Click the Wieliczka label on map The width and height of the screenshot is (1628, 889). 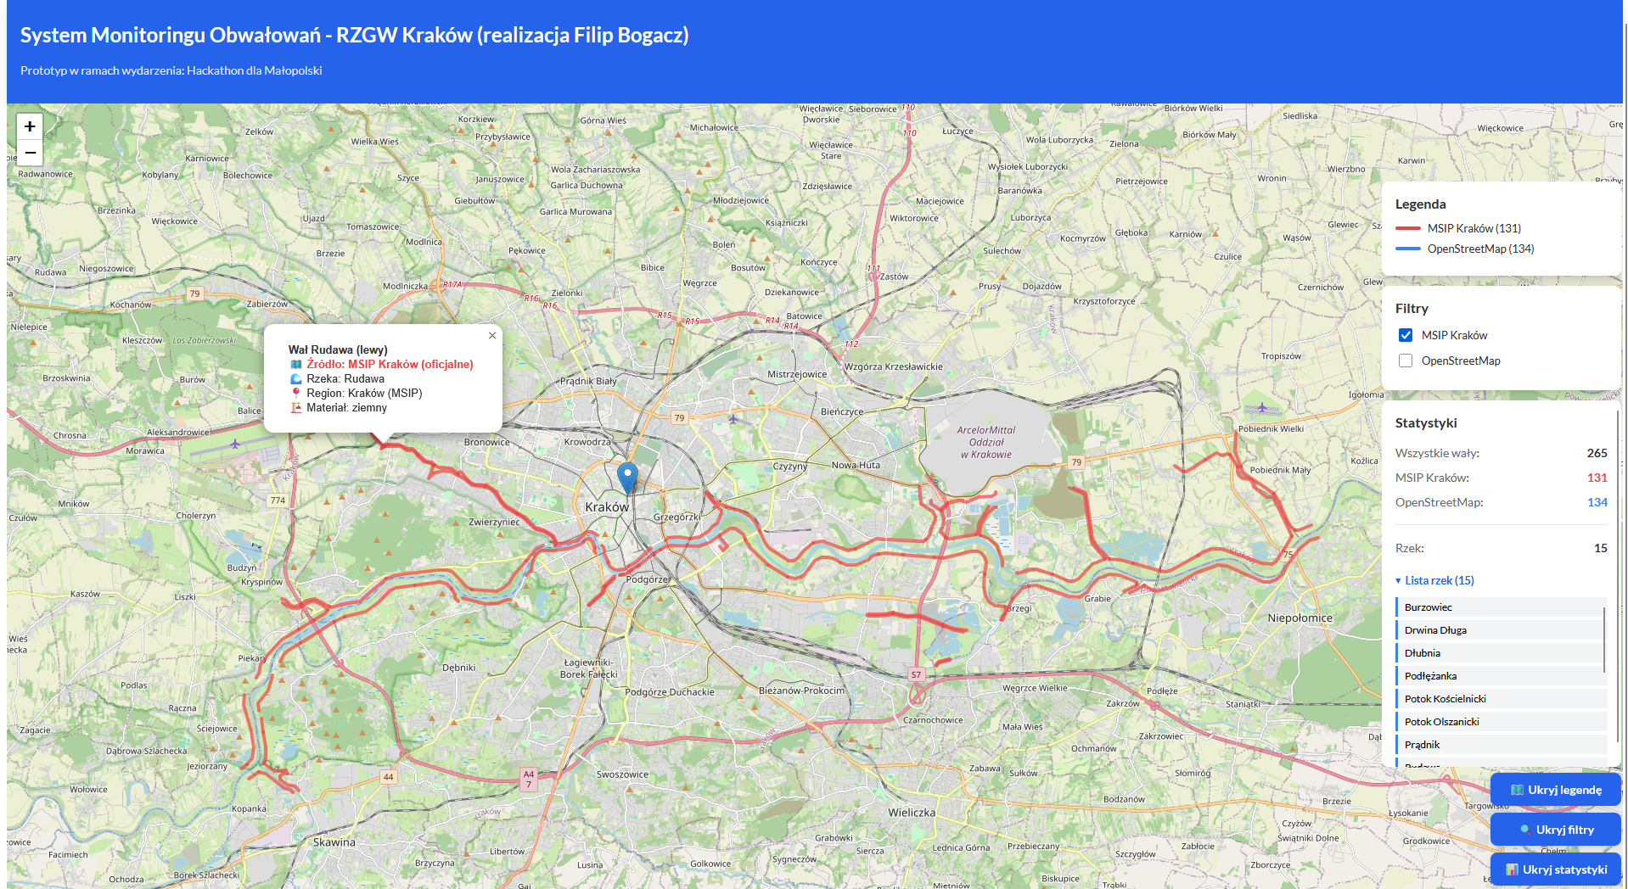[x=912, y=812]
